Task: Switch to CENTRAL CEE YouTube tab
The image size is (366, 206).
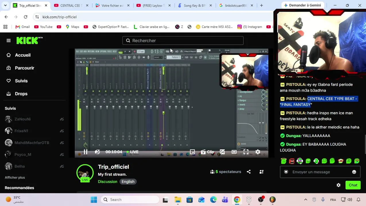Action: click(x=71, y=5)
